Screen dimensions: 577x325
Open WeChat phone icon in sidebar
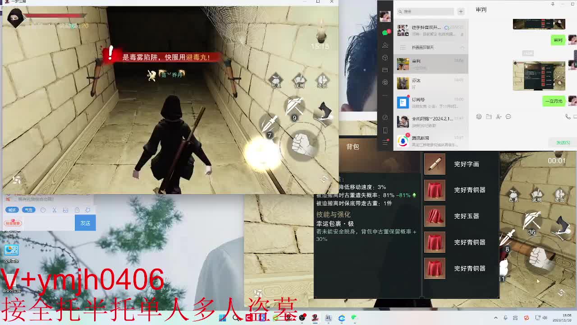385,130
